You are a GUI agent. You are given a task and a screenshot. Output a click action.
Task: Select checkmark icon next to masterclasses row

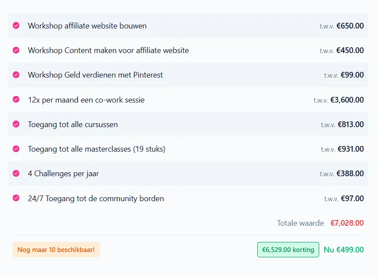click(x=16, y=149)
